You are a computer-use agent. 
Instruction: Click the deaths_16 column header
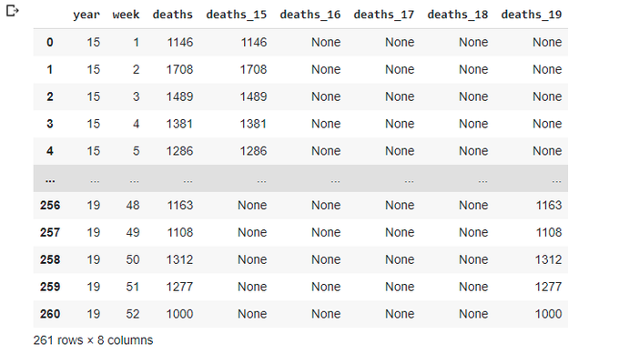[310, 15]
